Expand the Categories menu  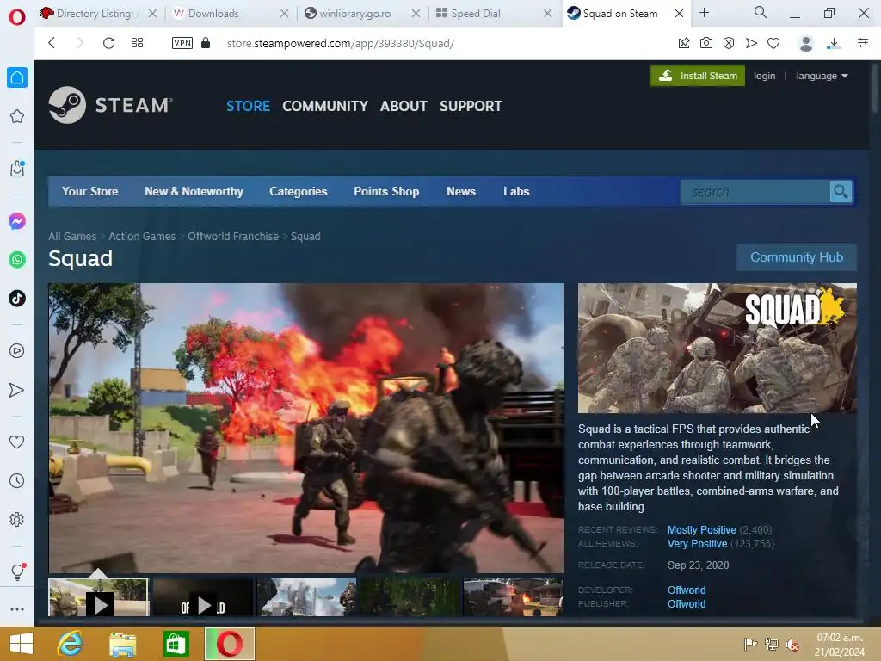tap(299, 192)
